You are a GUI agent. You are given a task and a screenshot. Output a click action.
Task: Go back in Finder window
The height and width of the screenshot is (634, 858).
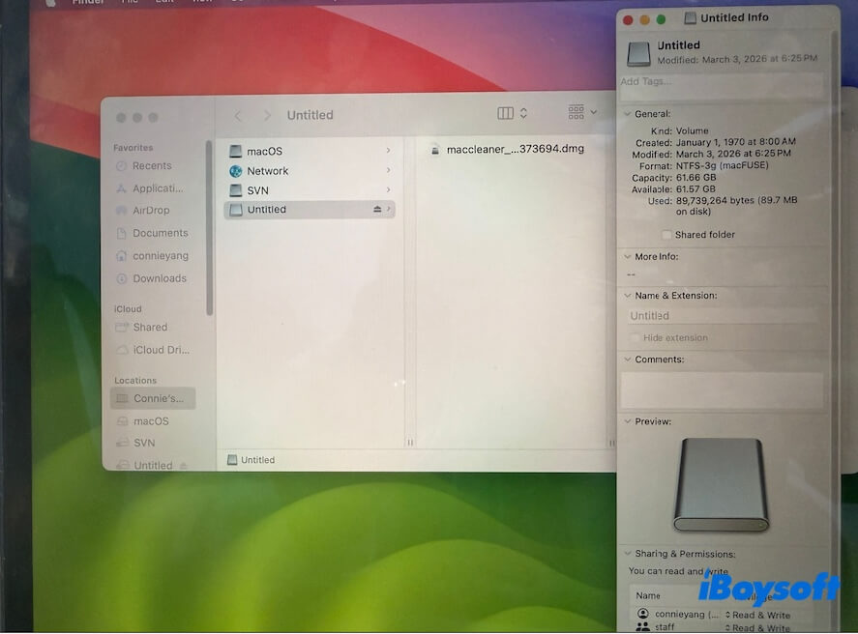coord(238,116)
